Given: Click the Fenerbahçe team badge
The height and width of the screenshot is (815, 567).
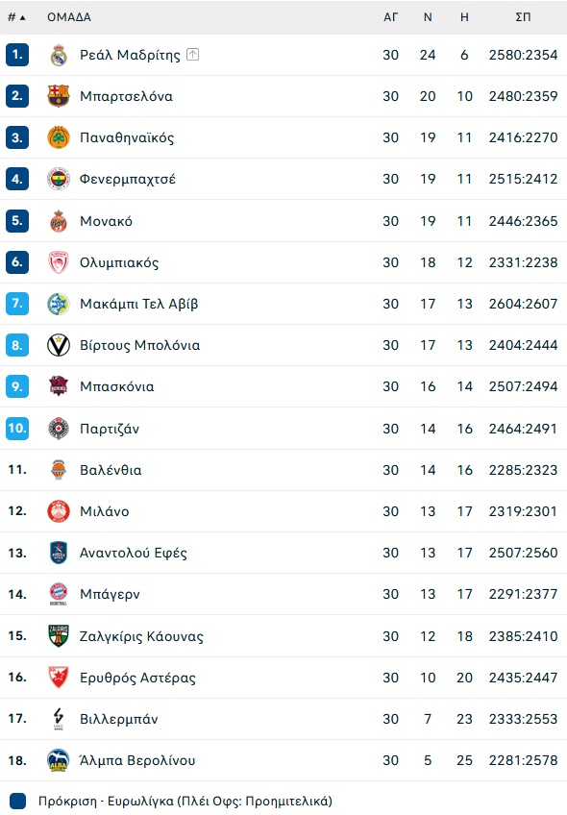Looking at the screenshot, I should (x=59, y=179).
